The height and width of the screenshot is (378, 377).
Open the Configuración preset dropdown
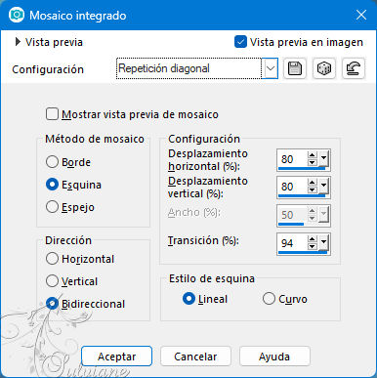pos(271,68)
